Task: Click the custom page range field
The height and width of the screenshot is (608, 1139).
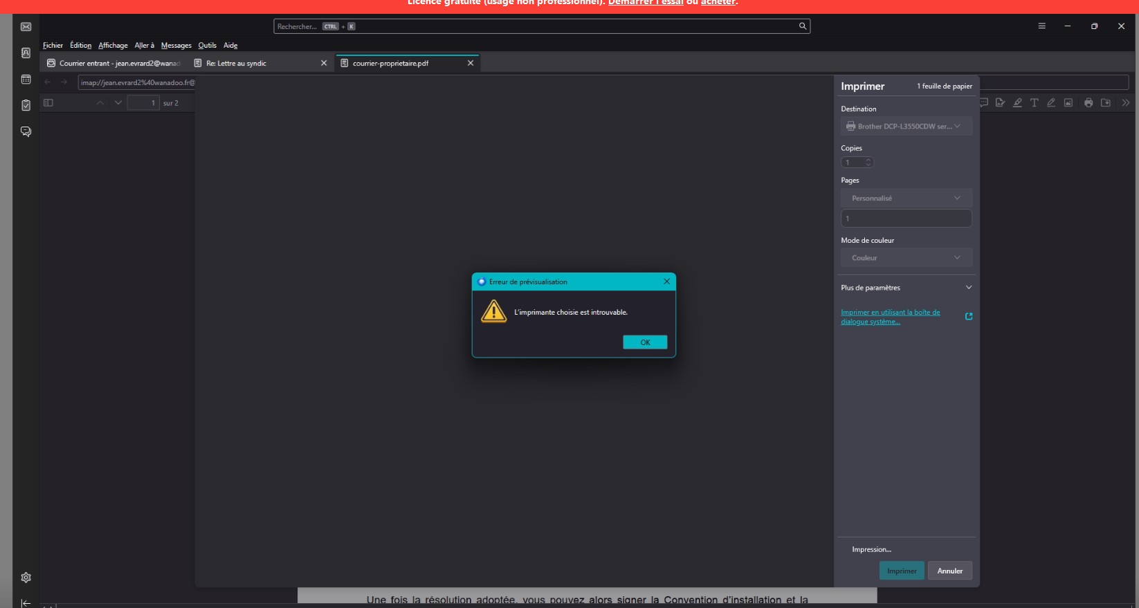Action: [x=905, y=219]
